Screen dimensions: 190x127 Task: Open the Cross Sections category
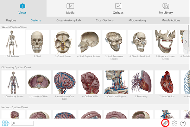pos(104,20)
